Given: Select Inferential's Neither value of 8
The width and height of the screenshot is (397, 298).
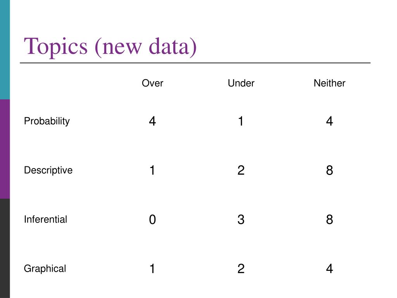Looking at the screenshot, I should coord(330,220).
